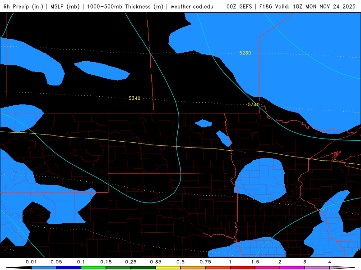Click the '0.25' legend value label
Viewport: 361px width, 270px height.
(131, 262)
